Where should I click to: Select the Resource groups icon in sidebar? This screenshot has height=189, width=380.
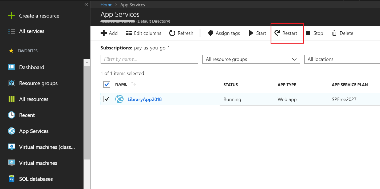coord(11,83)
